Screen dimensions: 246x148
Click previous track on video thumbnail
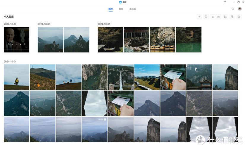12,44
